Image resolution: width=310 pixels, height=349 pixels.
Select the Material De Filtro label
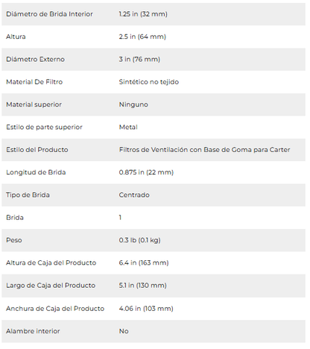(34, 82)
